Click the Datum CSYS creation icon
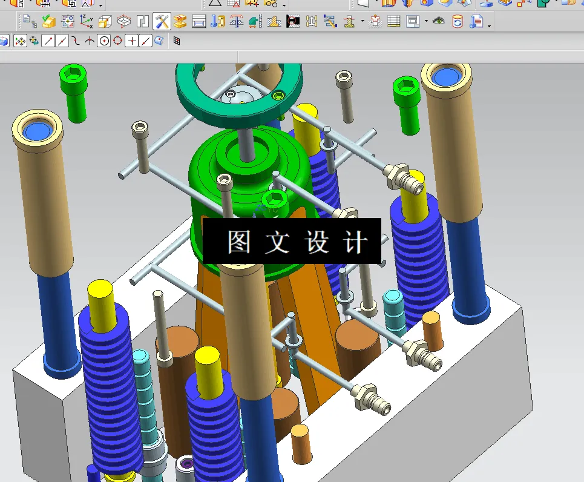 [85, 22]
